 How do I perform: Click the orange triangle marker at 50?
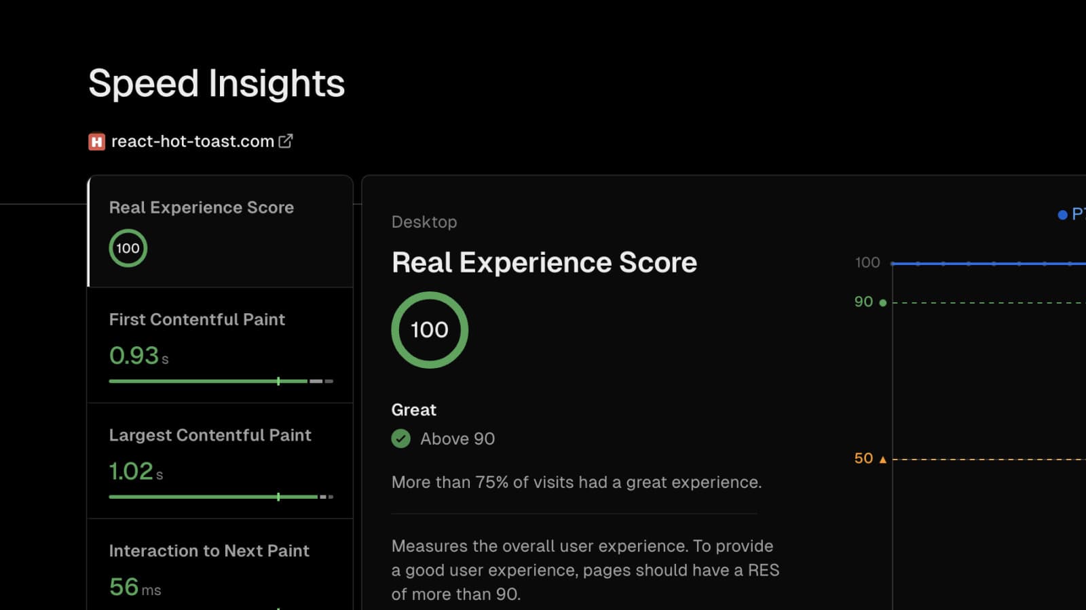882,460
